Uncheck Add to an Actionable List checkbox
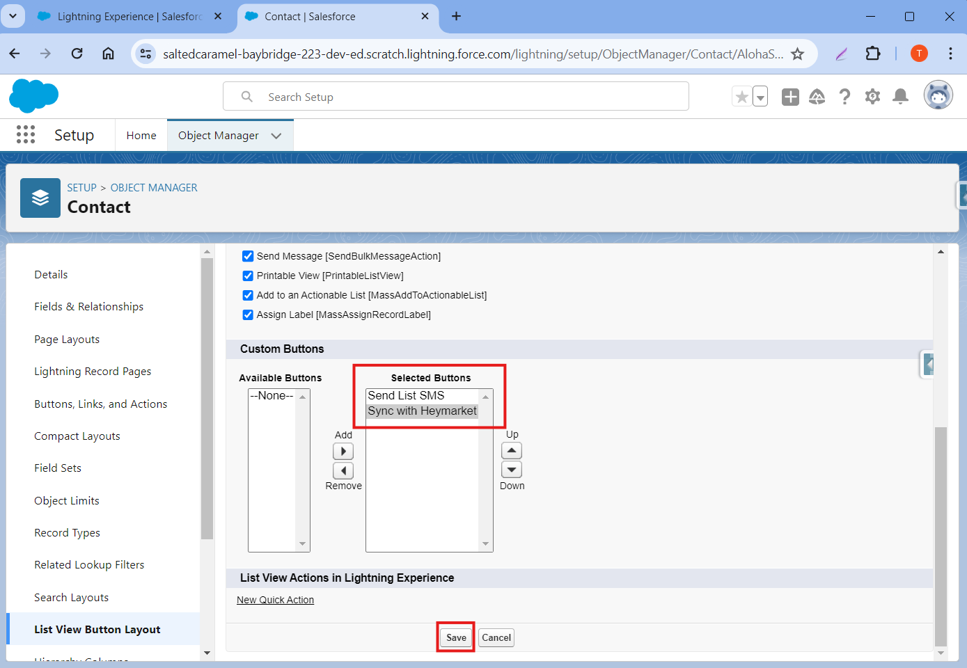The height and width of the screenshot is (668, 967). click(248, 295)
